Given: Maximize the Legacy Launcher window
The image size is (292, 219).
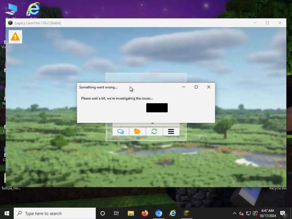Looking at the screenshot, I should tap(267, 23).
